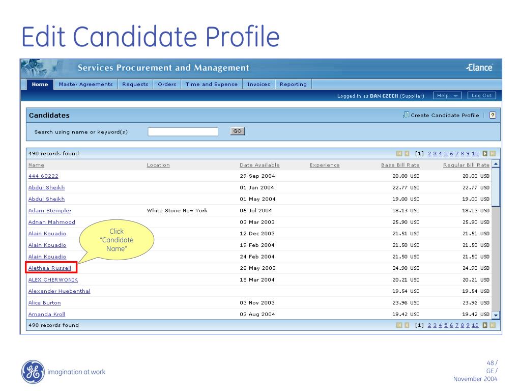Open the Invoices tab
The height and width of the screenshot is (391, 521).
[x=257, y=85]
